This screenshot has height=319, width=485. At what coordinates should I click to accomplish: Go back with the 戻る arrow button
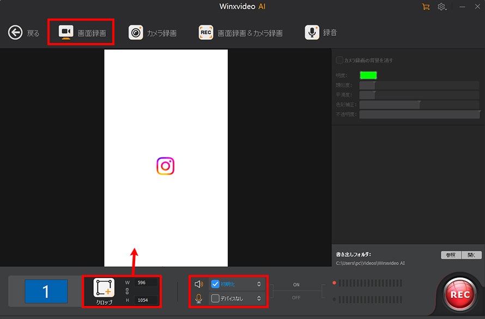(x=15, y=33)
